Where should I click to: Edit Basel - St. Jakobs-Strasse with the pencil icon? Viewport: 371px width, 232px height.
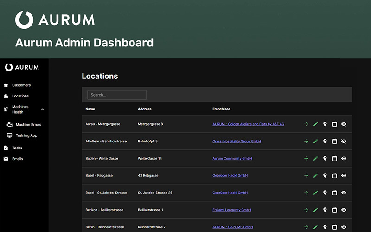(x=315, y=193)
